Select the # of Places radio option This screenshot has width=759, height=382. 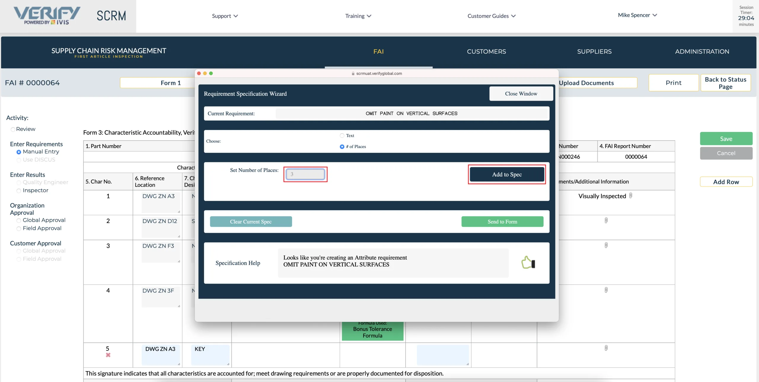[x=342, y=147]
